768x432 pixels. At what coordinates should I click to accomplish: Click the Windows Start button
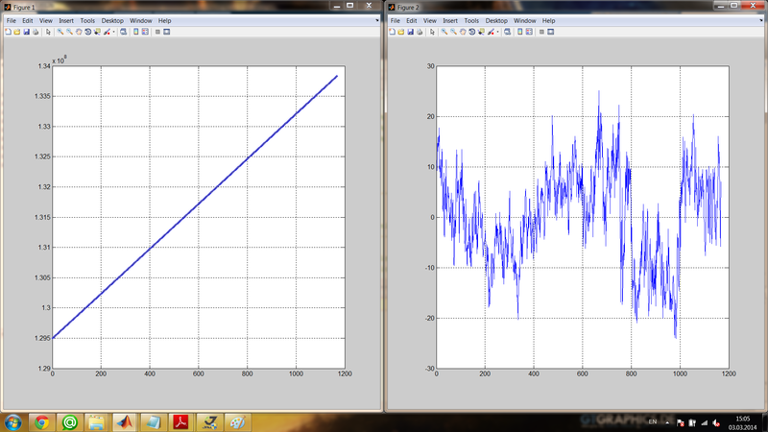(x=13, y=421)
